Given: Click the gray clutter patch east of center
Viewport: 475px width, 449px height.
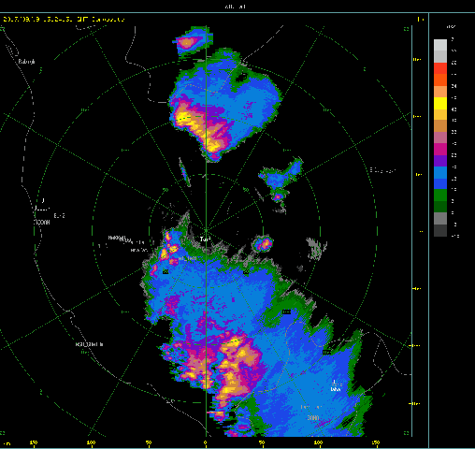Looking at the screenshot, I should pos(316,248).
